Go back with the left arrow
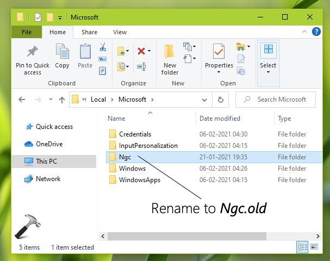This screenshot has width=330, height=261. (x=22, y=100)
